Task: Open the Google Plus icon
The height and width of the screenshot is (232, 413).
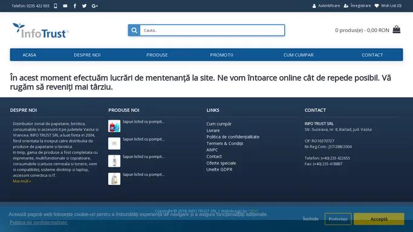Action: pos(95,6)
